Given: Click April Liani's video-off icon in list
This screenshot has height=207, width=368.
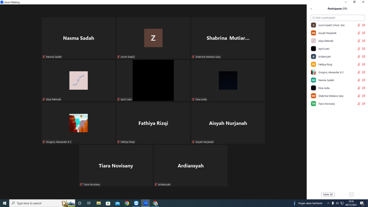Looking at the screenshot, I should tap(363, 49).
